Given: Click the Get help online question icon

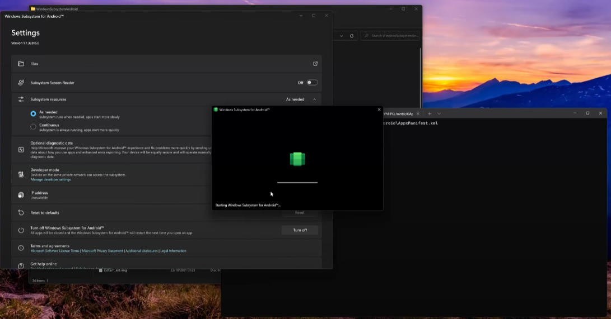Looking at the screenshot, I should tap(21, 266).
